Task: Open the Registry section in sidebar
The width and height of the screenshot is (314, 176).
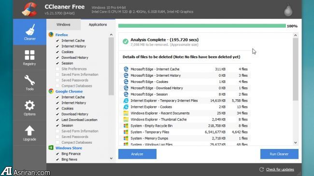Action: [x=29, y=57]
